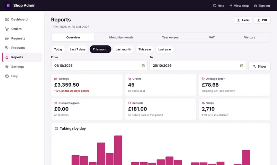Click the top bar Help circle icon
Screen dimensions: 277x165
215,6
